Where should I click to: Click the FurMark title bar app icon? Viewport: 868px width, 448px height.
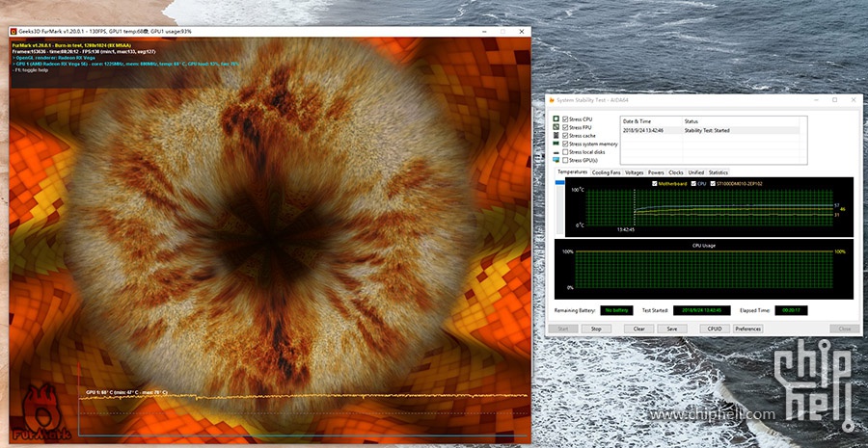14,32
